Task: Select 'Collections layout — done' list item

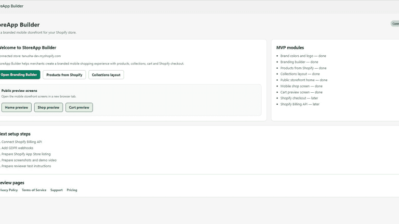Action: (x=300, y=74)
